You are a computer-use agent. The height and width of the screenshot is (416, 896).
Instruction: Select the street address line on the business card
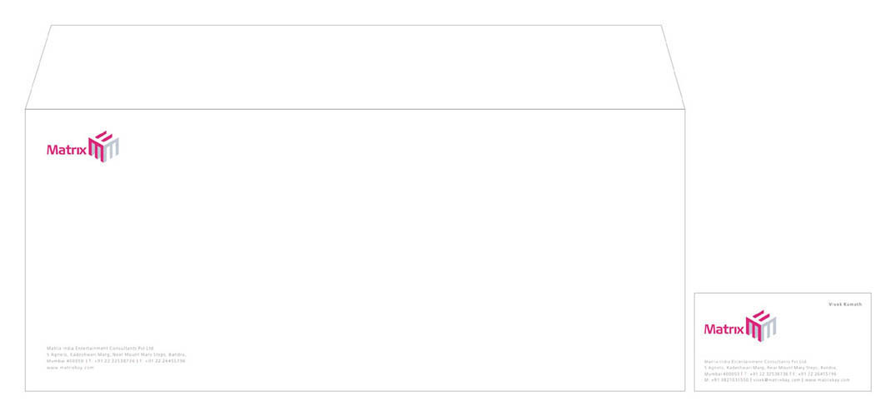[770, 367]
